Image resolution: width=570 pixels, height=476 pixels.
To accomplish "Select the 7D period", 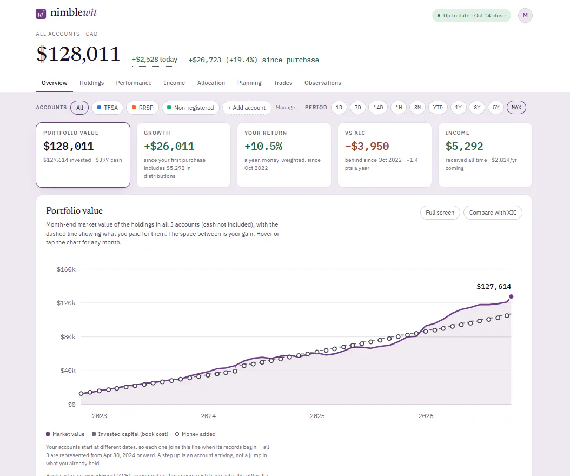I will coord(357,108).
